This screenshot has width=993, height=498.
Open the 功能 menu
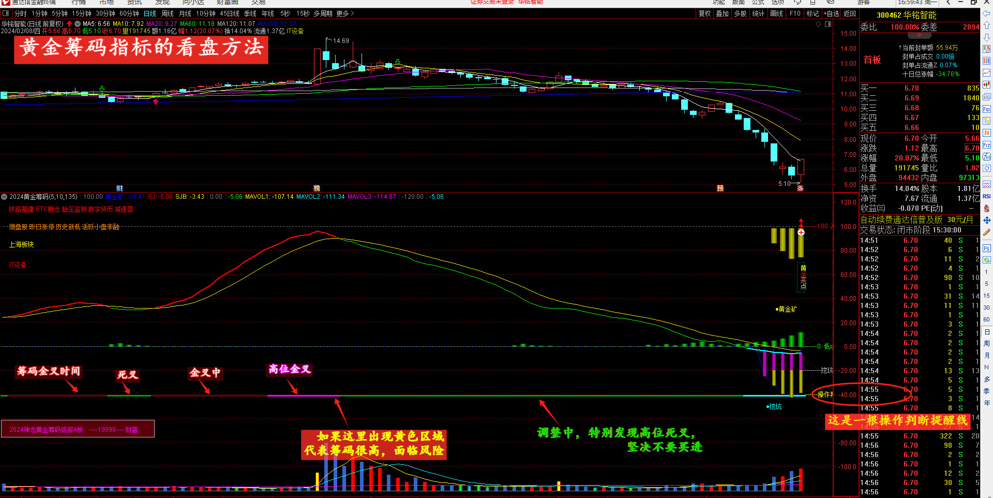719,3
